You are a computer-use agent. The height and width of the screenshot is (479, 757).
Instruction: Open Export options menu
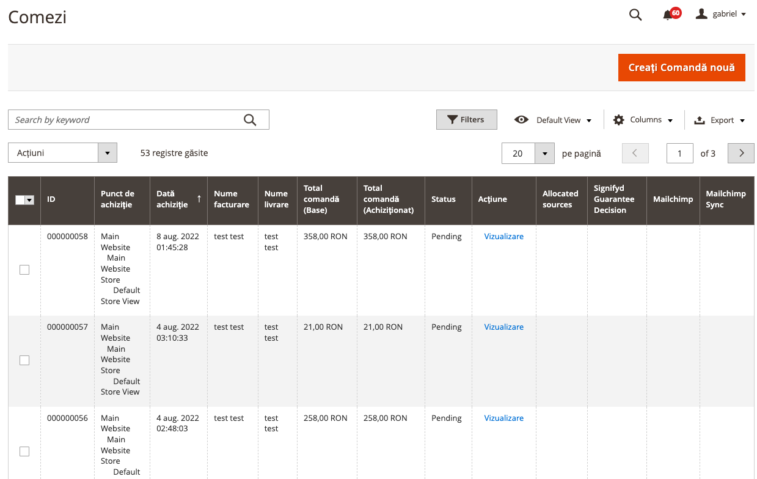[x=720, y=120]
